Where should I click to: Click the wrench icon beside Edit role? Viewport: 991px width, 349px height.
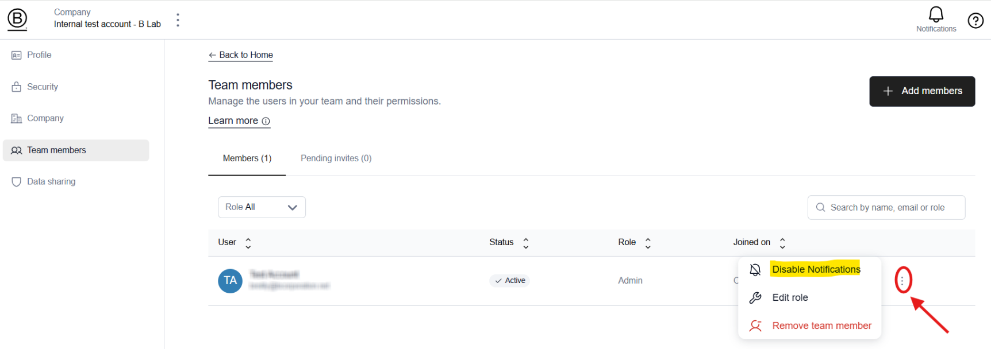coord(755,298)
